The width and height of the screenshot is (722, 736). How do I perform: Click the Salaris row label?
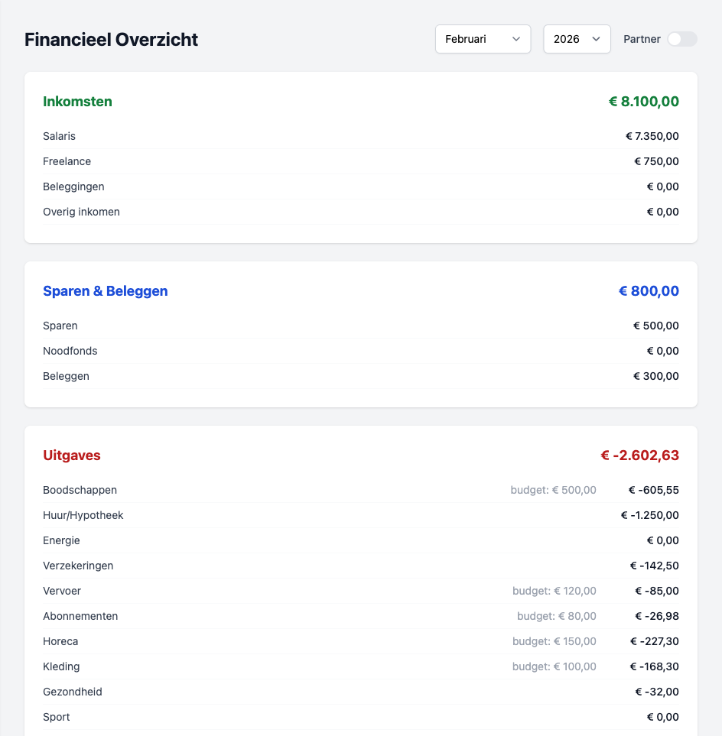[x=59, y=136]
